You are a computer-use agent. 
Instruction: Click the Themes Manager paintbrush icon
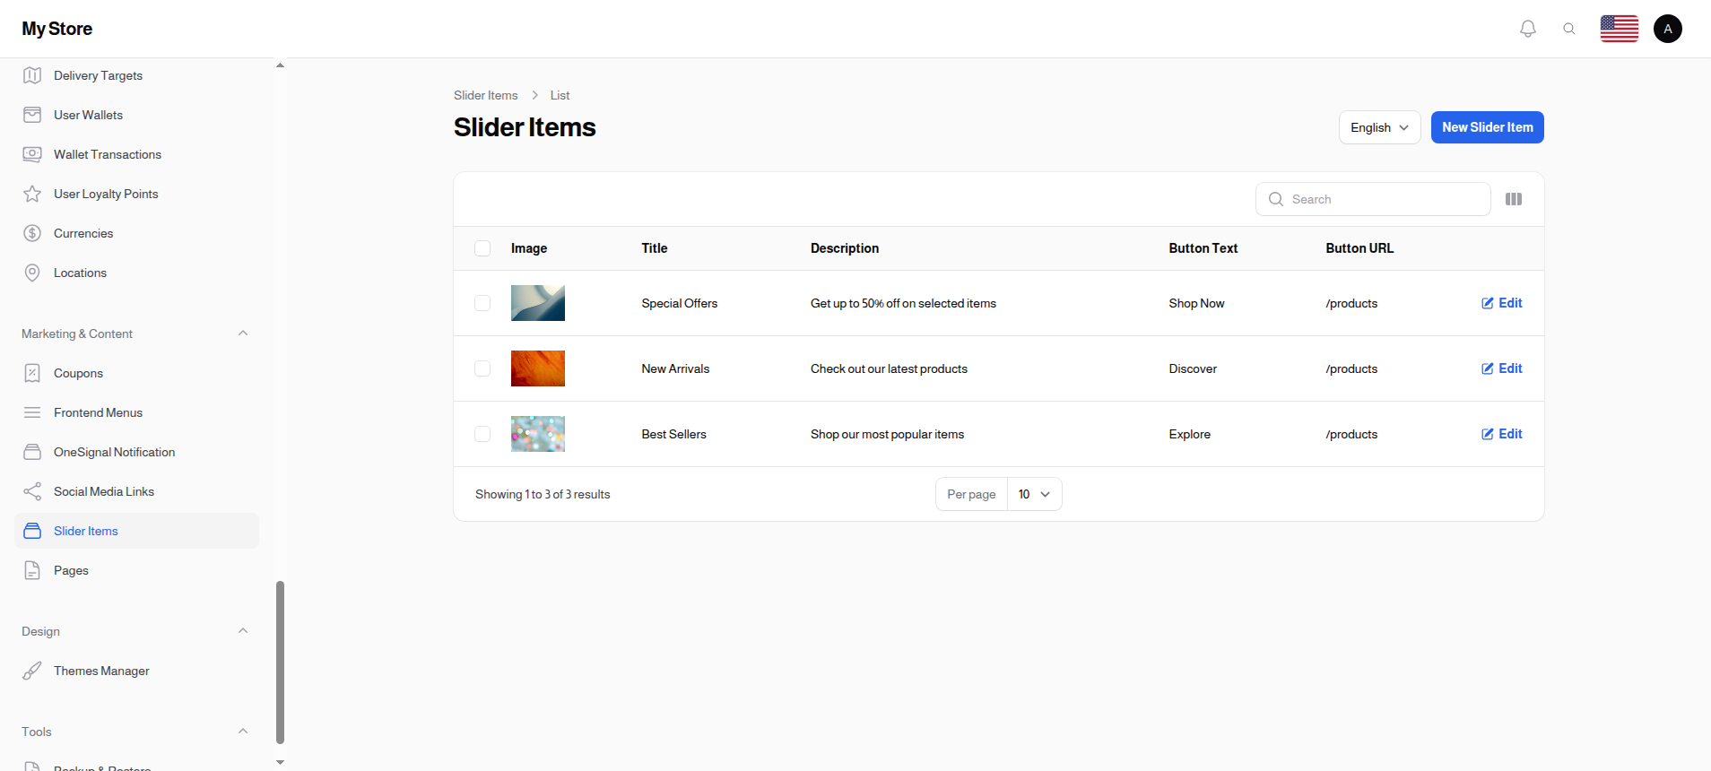(x=32, y=671)
